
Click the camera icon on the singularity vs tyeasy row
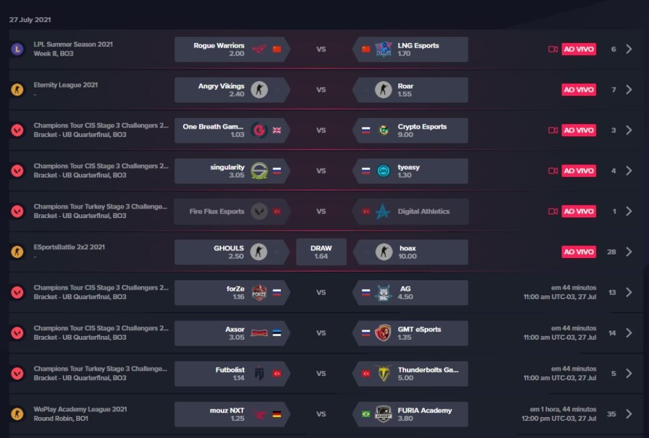tap(553, 171)
